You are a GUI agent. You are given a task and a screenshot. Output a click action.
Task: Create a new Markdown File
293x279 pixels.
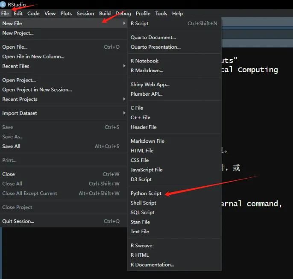pyautogui.click(x=174, y=141)
